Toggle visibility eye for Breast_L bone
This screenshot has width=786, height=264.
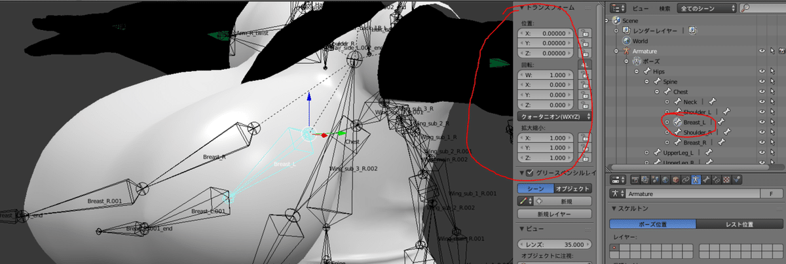pyautogui.click(x=762, y=122)
